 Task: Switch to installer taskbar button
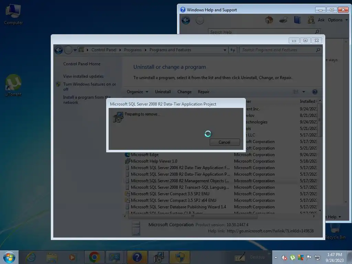[x=158, y=257]
